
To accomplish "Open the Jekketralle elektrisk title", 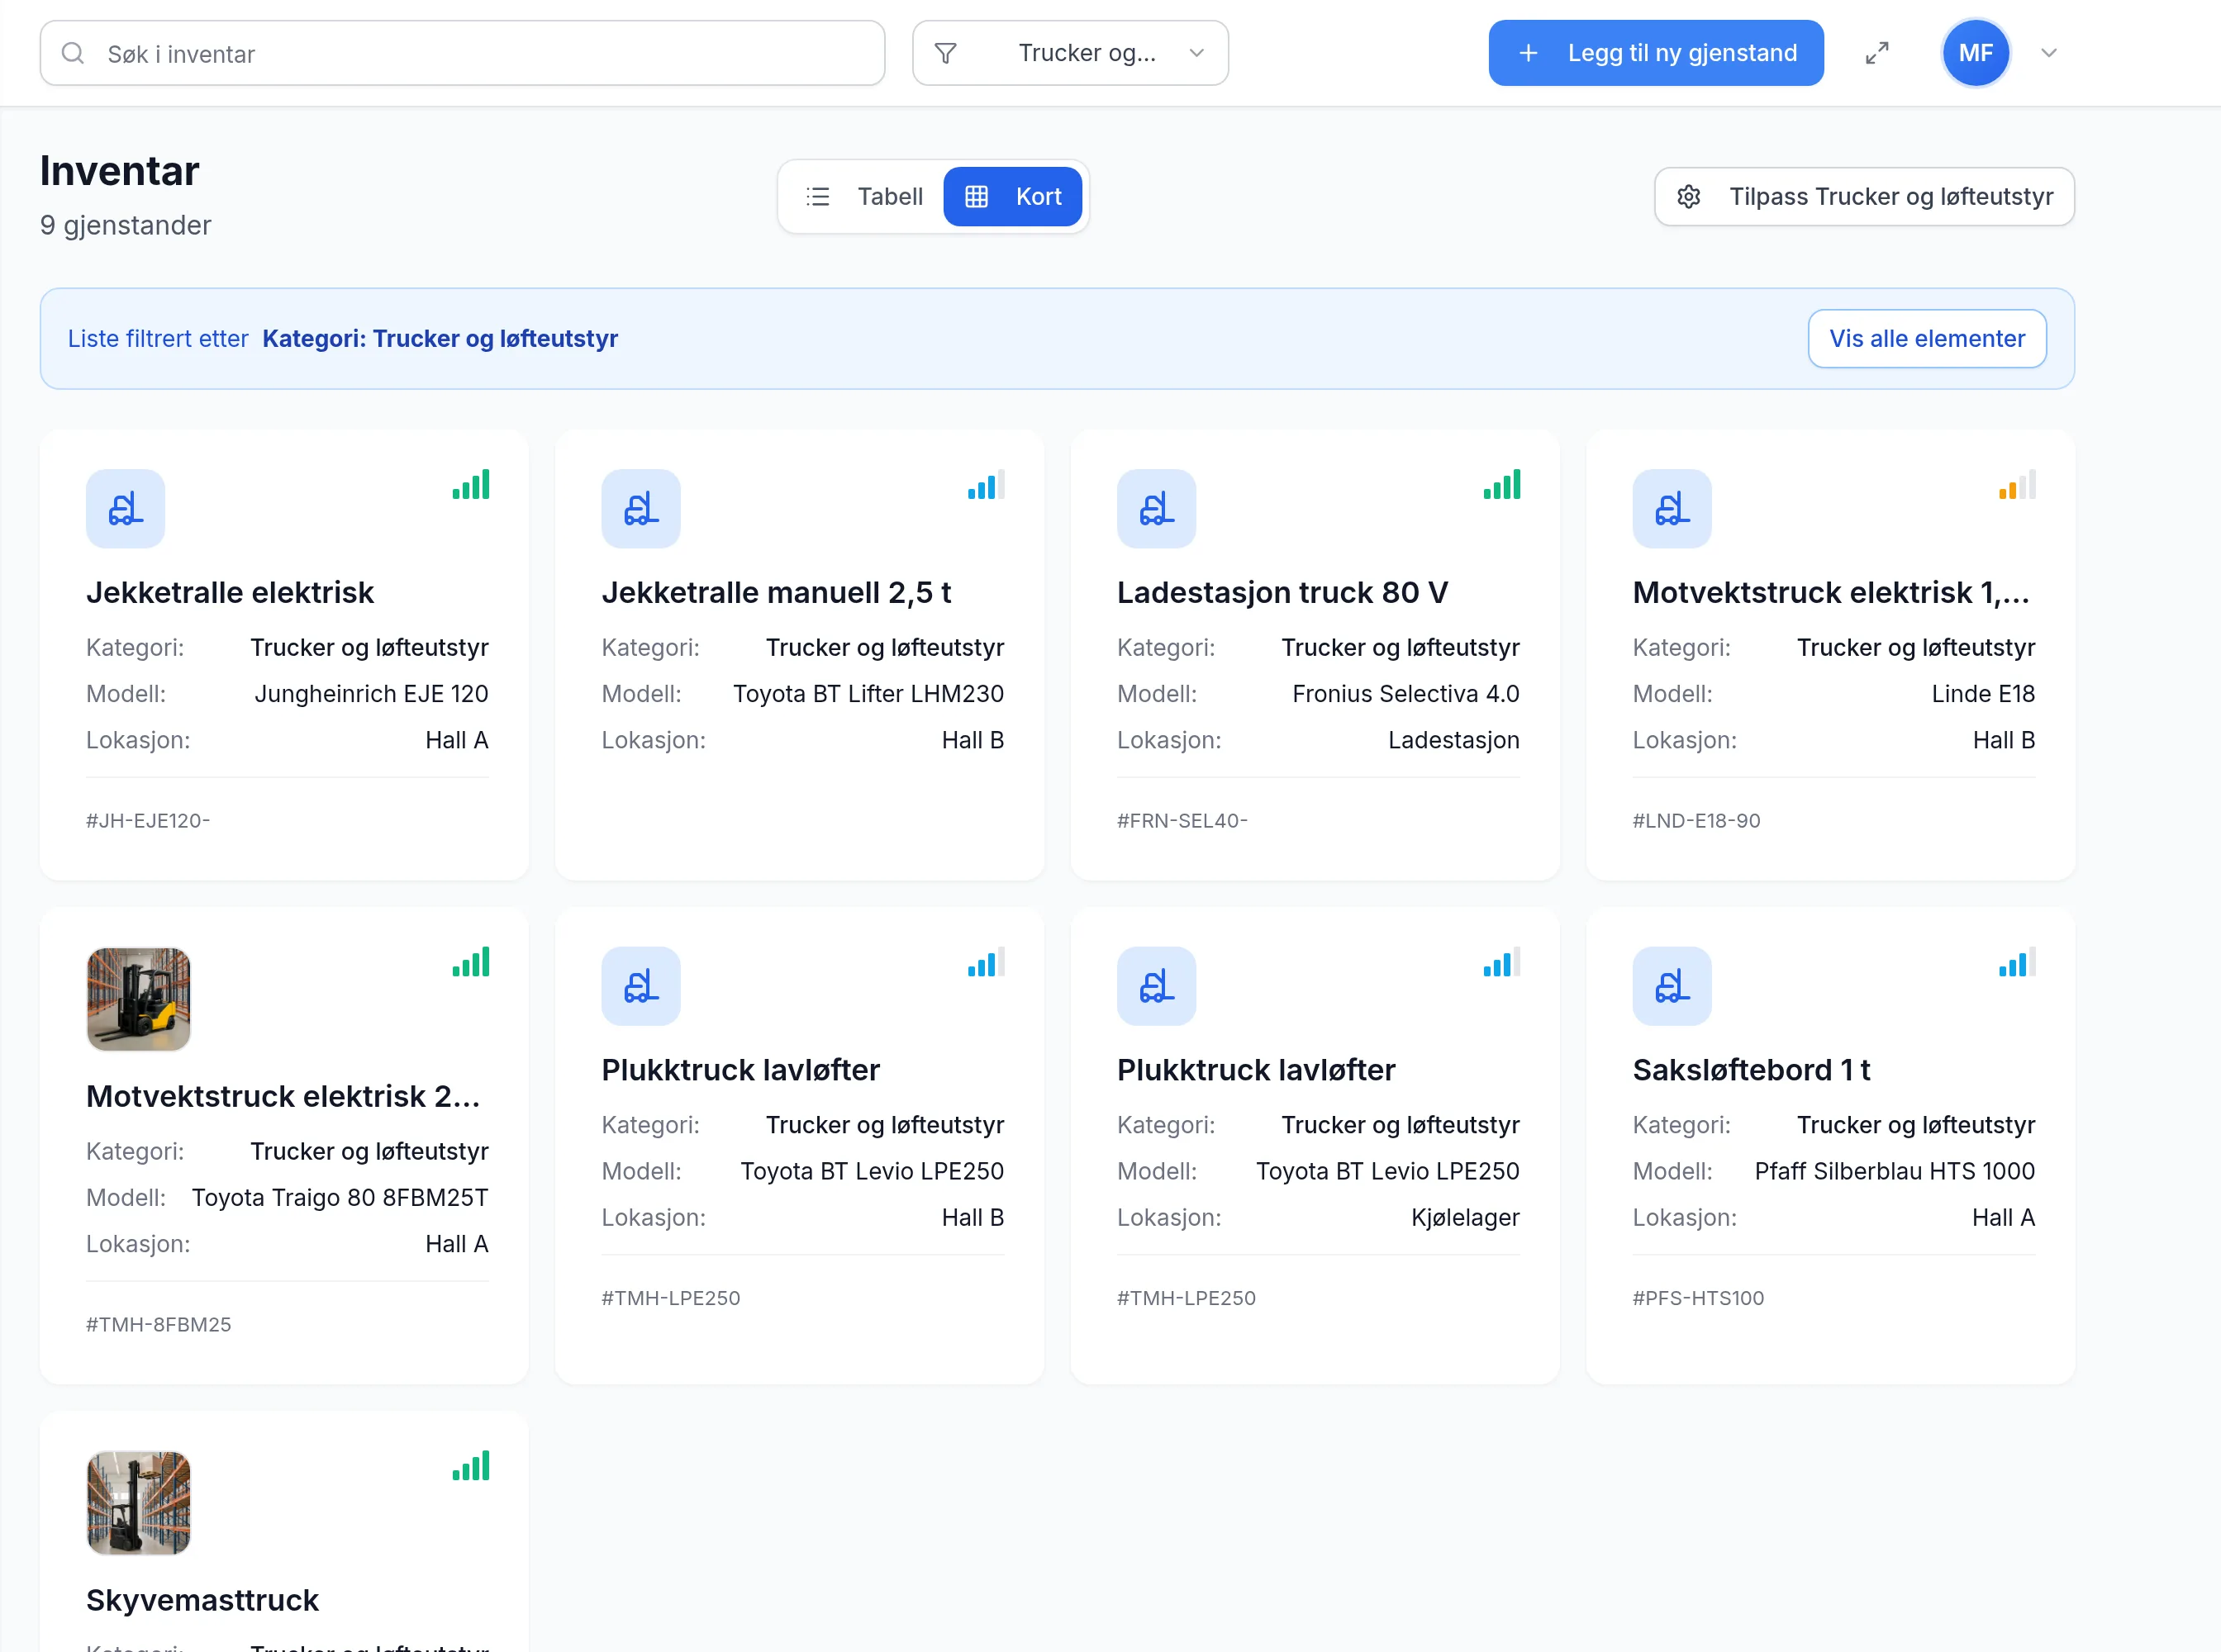I will 230,593.
